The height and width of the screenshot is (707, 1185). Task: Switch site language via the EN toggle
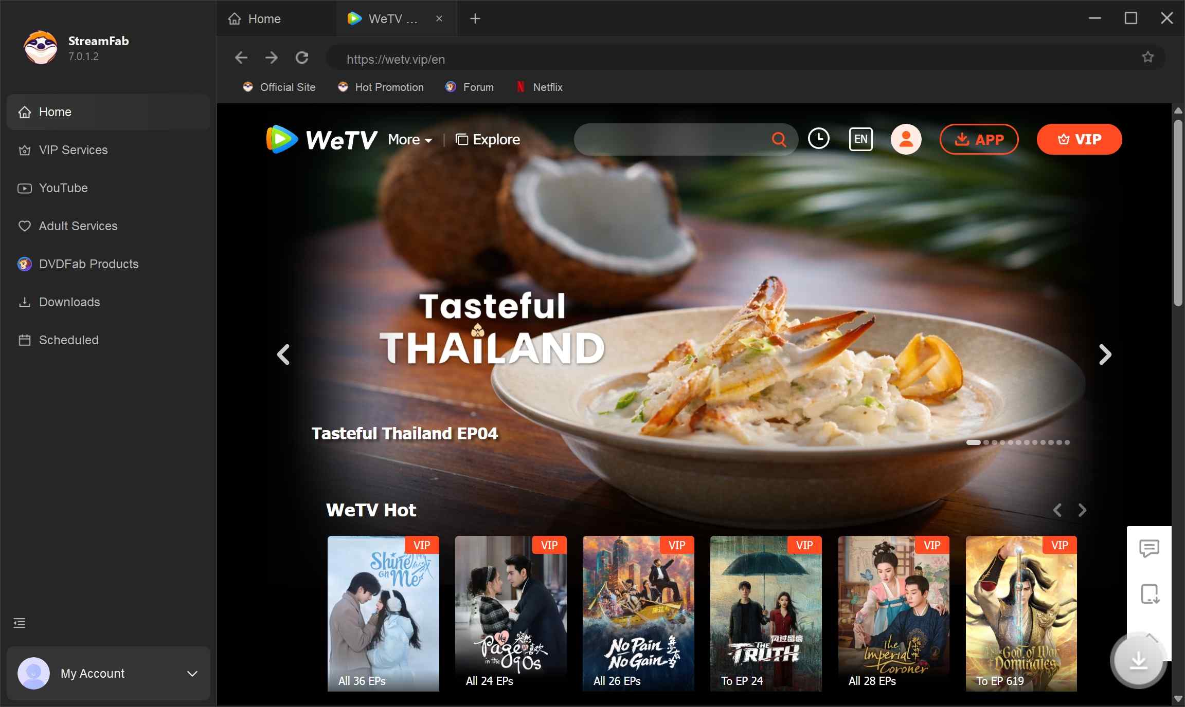point(860,139)
